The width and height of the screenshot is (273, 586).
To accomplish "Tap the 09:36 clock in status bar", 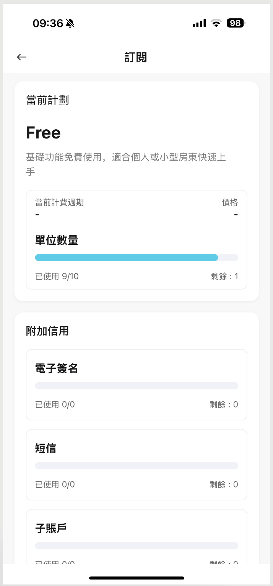I will (47, 24).
